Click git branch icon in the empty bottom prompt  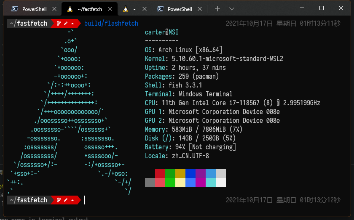pyautogui.click(x=59, y=200)
